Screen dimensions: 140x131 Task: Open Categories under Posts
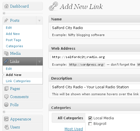(x=14, y=46)
